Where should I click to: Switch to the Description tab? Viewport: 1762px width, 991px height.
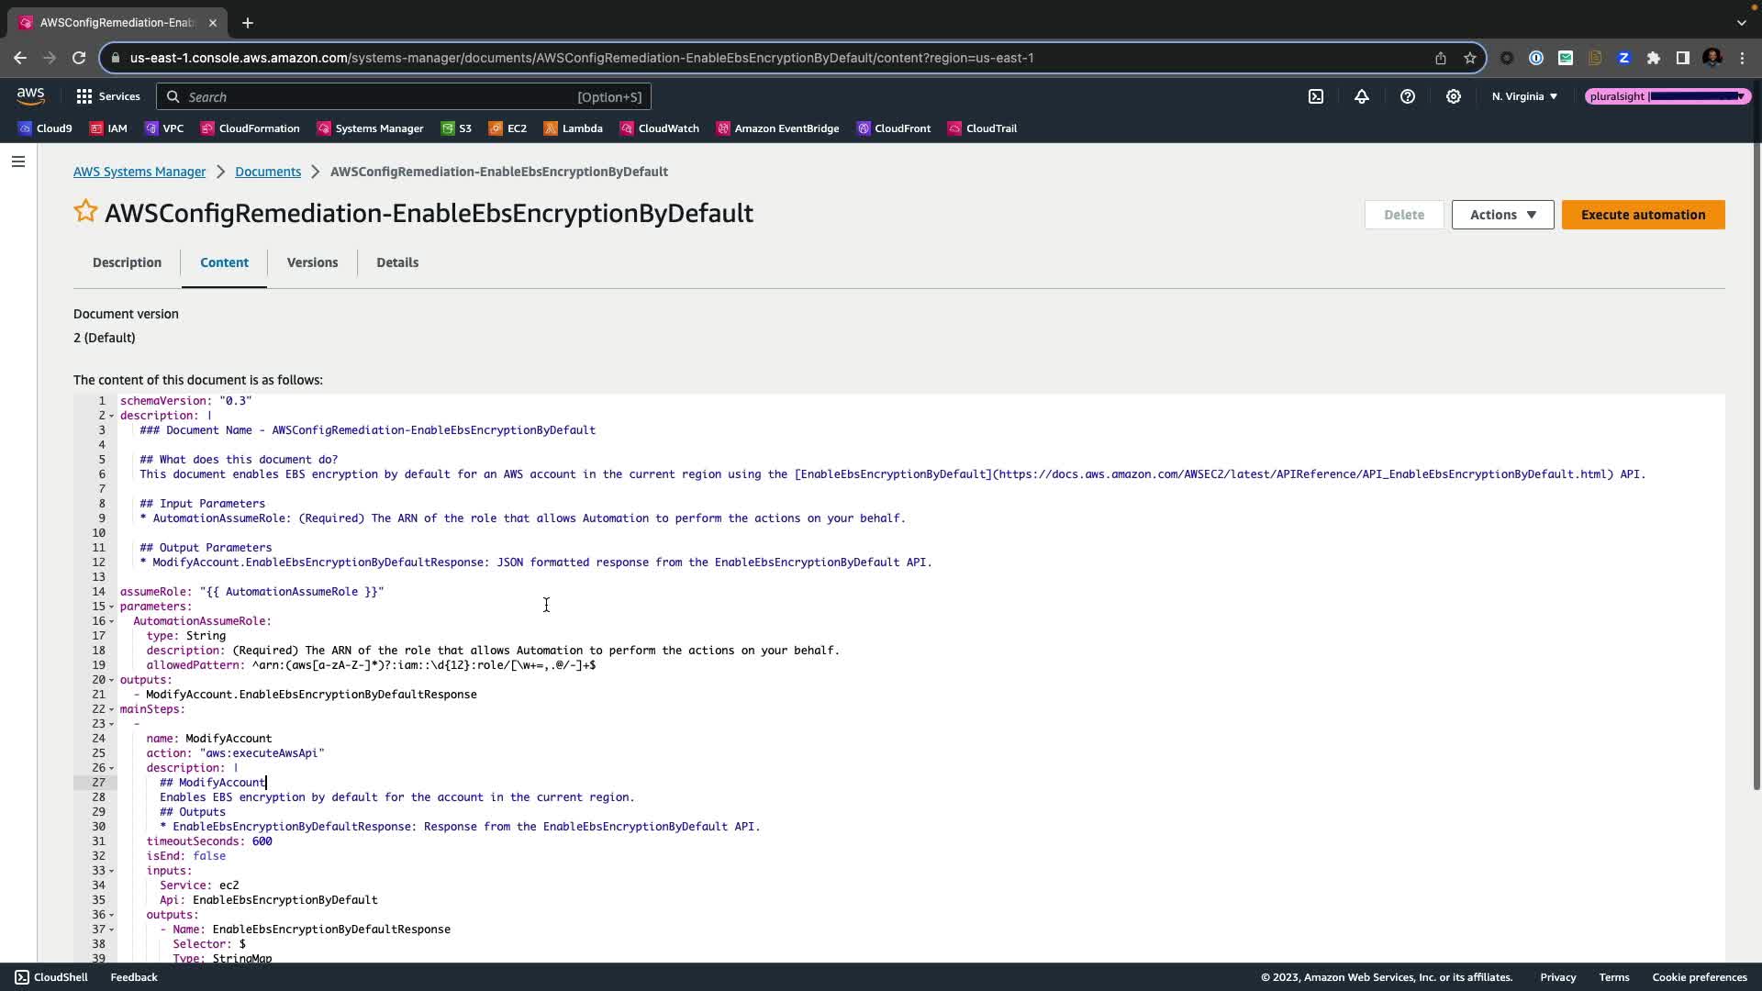tap(127, 262)
